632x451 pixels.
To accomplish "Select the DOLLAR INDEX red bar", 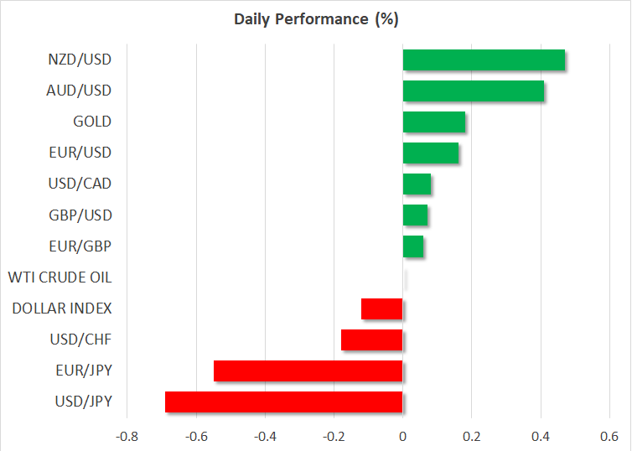I will click(x=382, y=308).
